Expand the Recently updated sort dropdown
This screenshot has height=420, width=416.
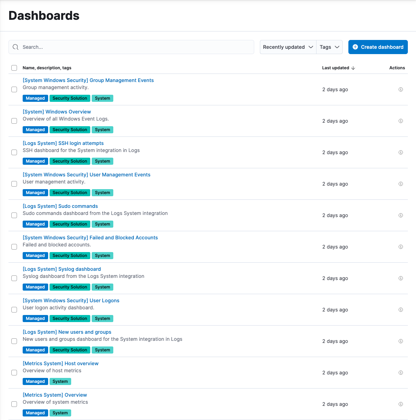click(x=288, y=47)
